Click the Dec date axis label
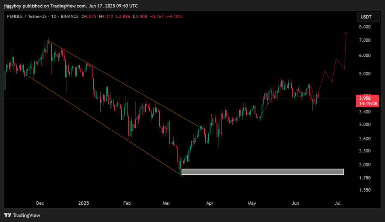 click(x=40, y=203)
